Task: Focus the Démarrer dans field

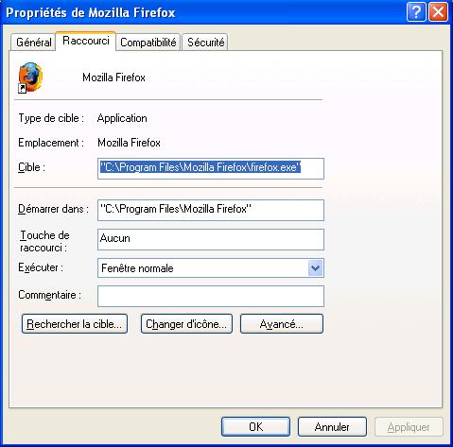Action: (x=211, y=210)
